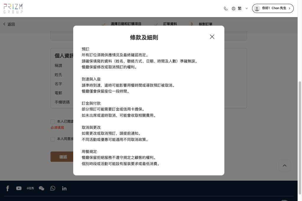Click the line 所有訂位須視供應情況及最終確認而定。

[115, 55]
